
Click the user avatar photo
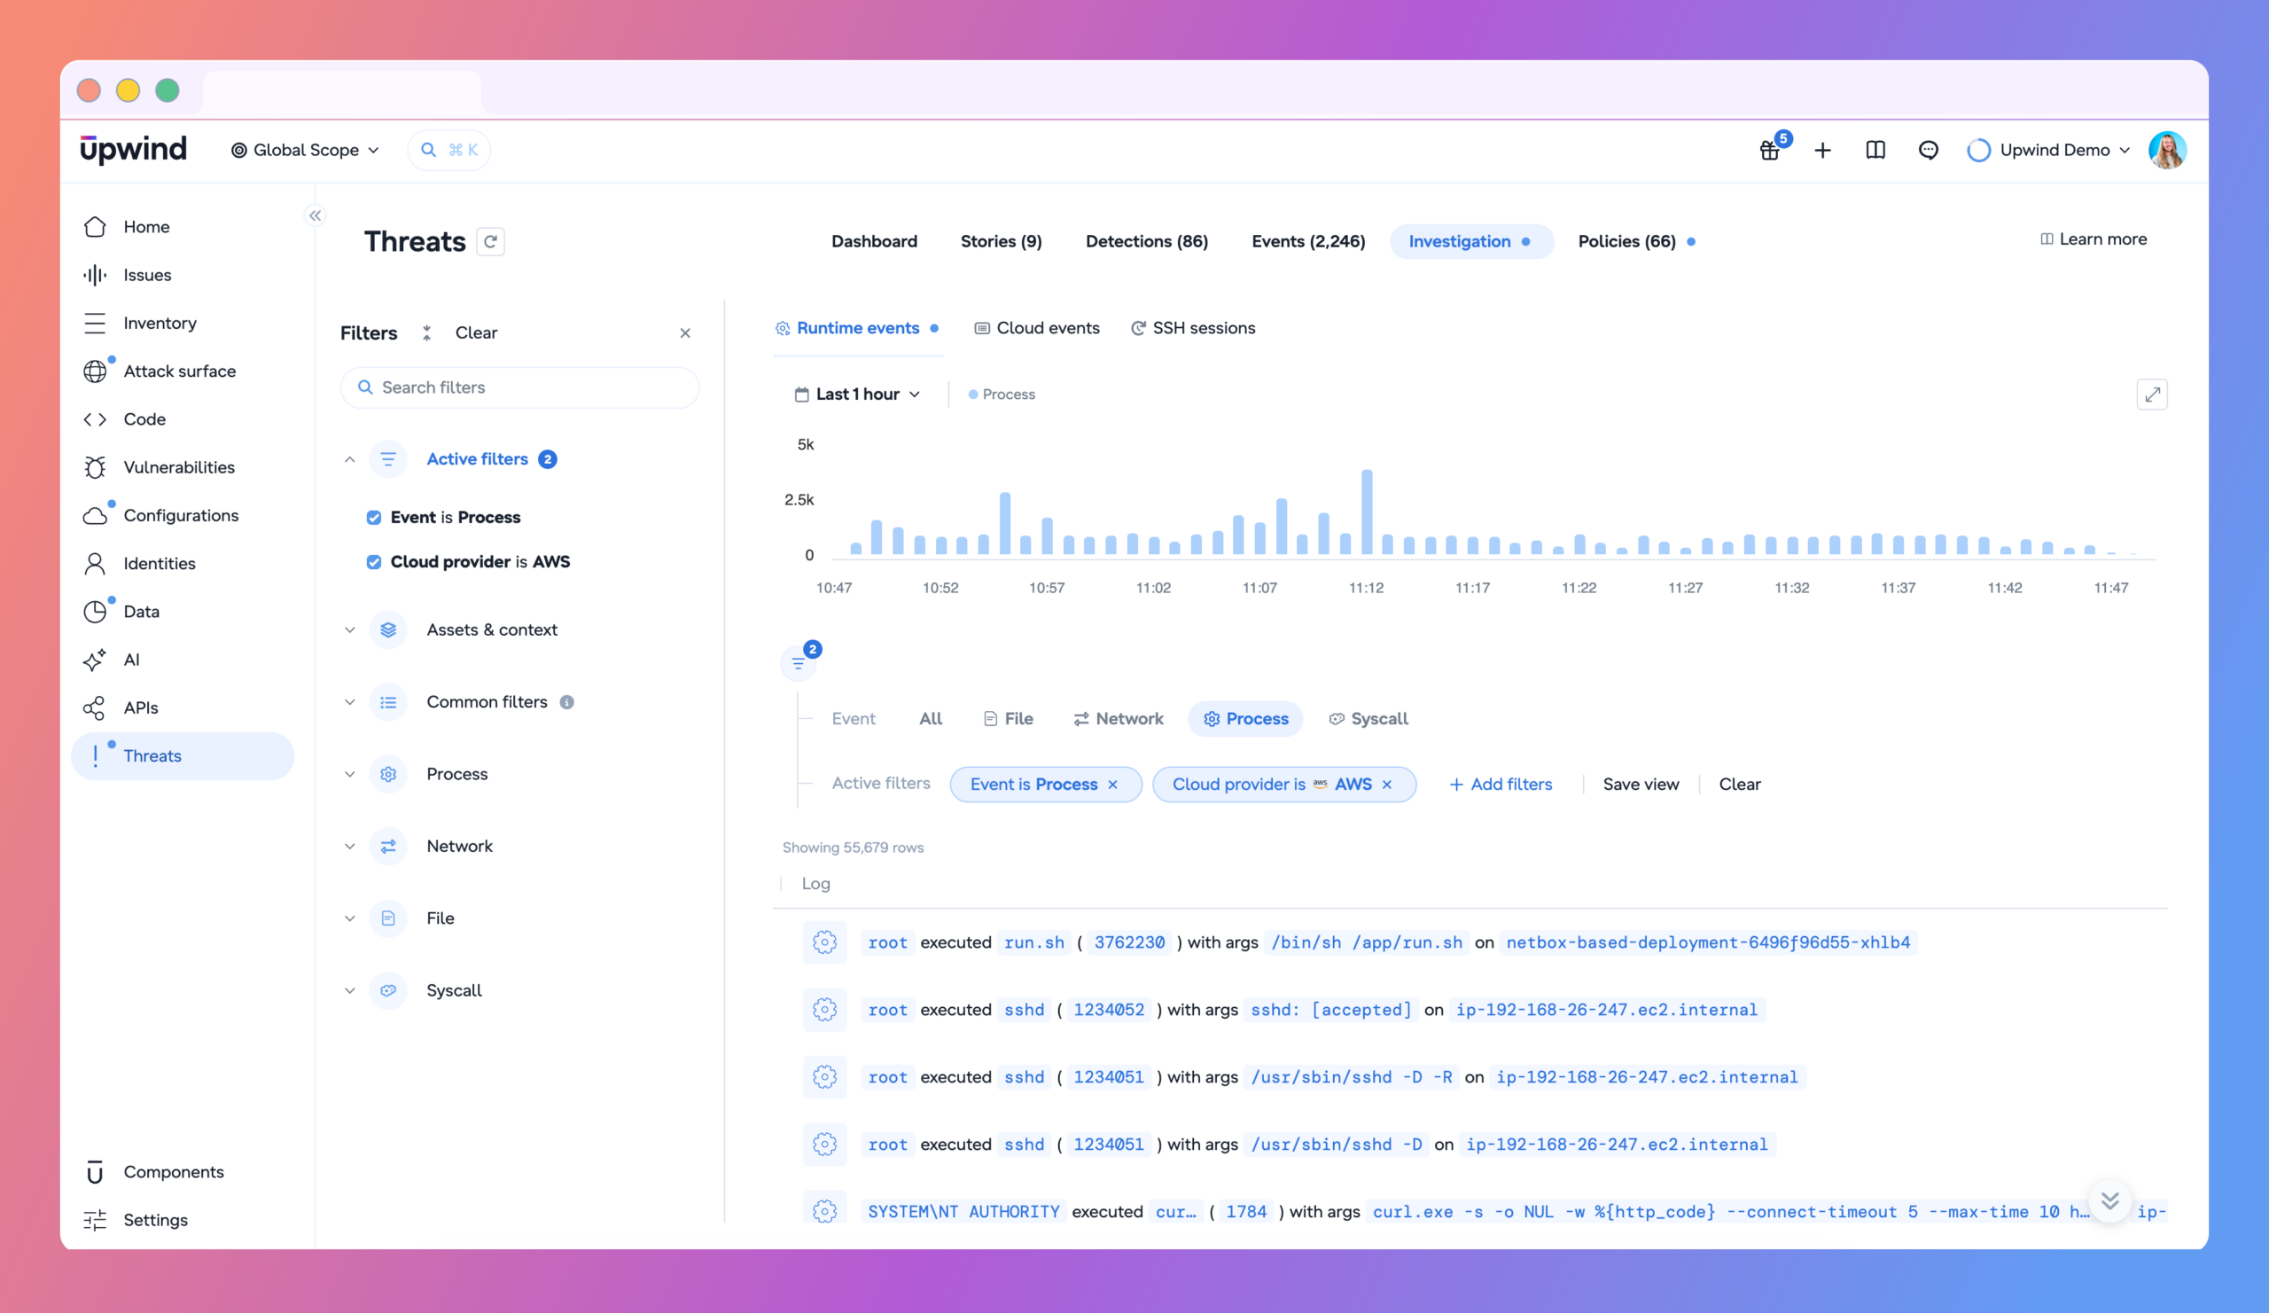coord(2166,151)
